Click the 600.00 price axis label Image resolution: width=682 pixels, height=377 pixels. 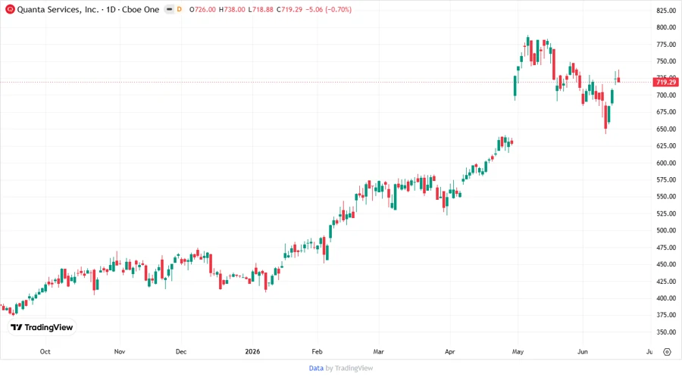[666, 163]
